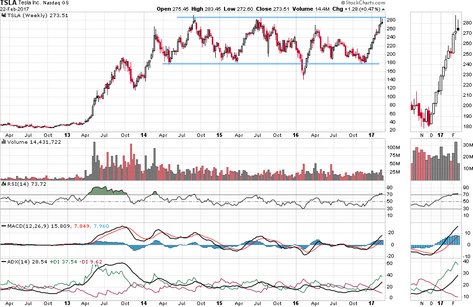Screen dimensions: 473x307
Task: Click the red 7.849 signal value
Action: [x=82, y=226]
